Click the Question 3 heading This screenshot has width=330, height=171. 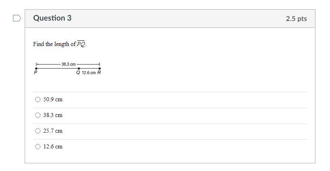pos(52,18)
